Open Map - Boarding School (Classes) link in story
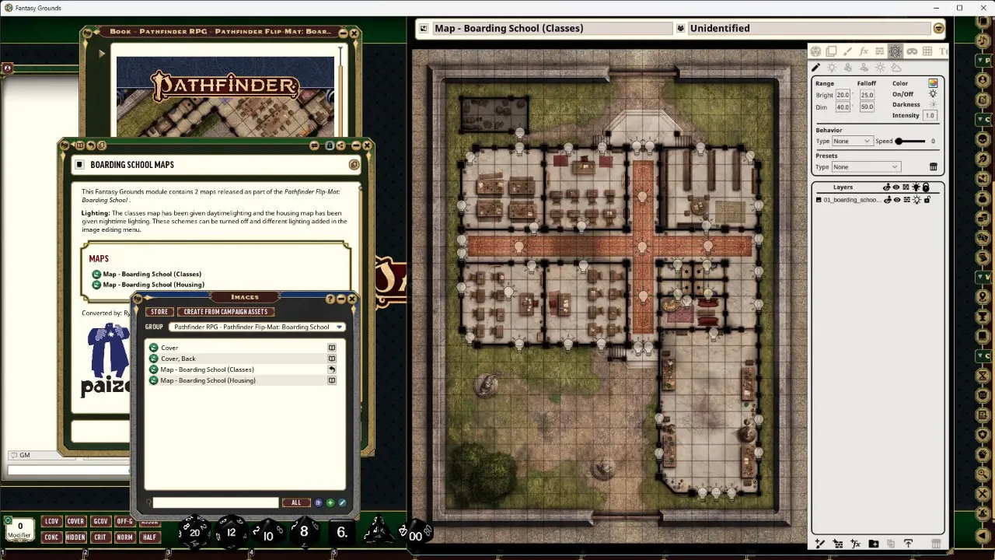Viewport: 995px width, 560px height. 152,274
